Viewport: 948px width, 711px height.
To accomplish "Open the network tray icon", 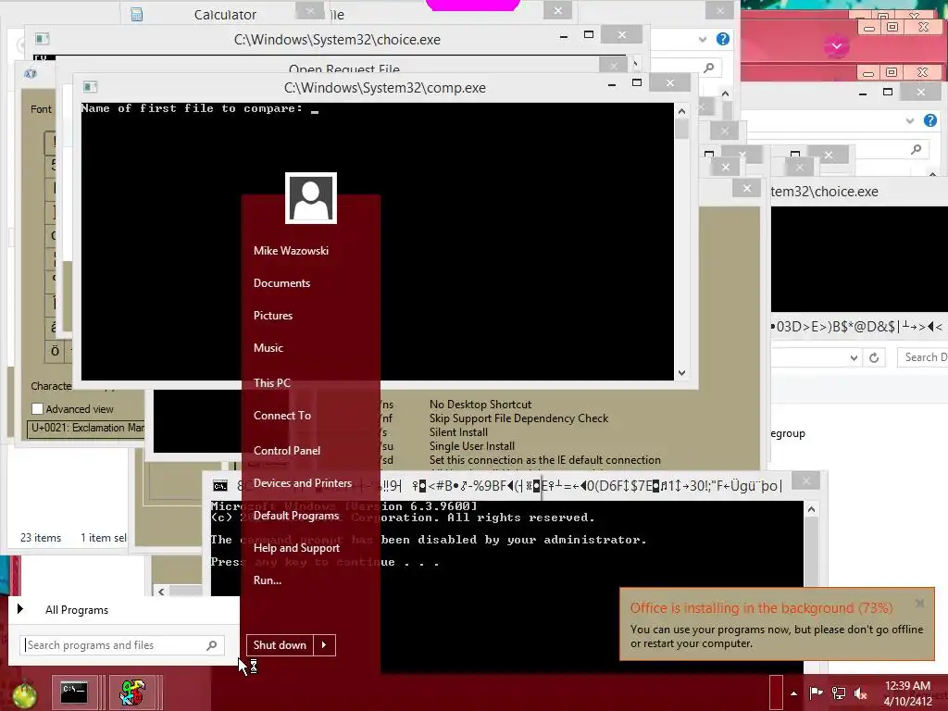I will tap(839, 692).
